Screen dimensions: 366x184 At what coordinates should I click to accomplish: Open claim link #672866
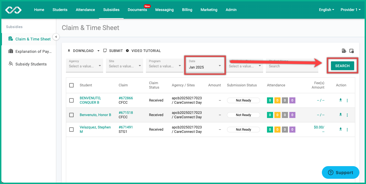[x=126, y=98]
